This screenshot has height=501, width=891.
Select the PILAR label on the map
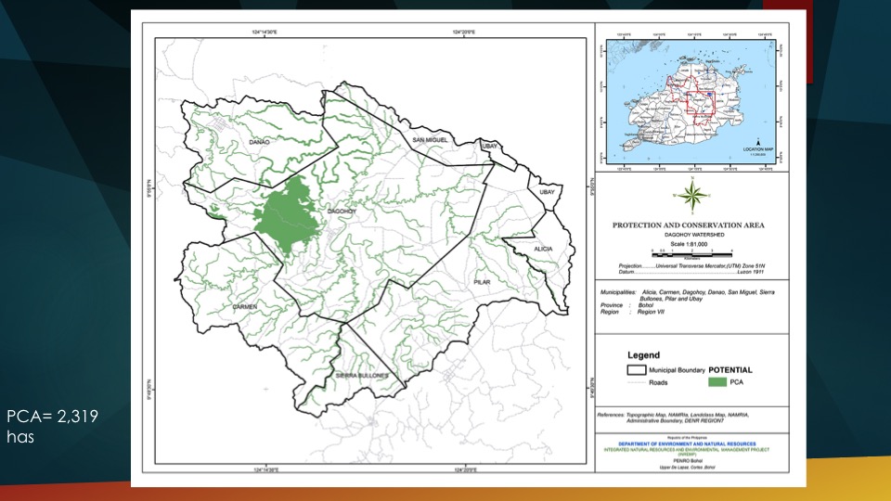(481, 281)
